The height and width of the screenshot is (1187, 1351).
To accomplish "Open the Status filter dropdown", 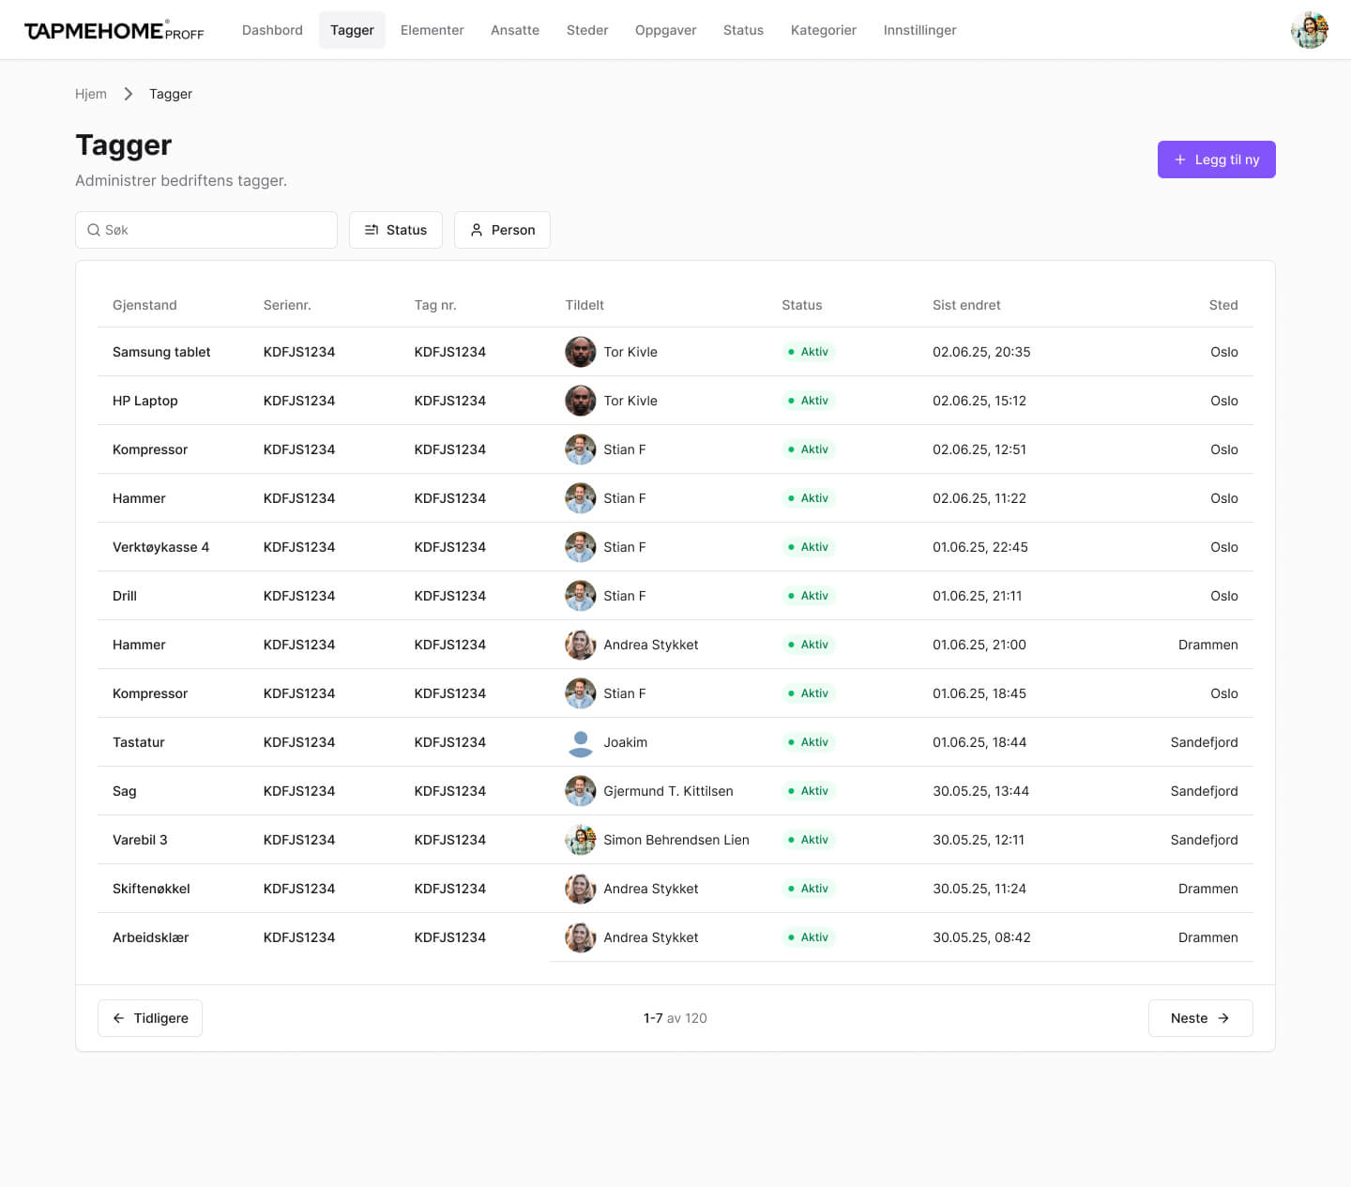I will (x=395, y=230).
